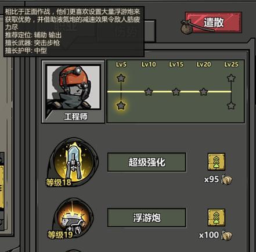Click the red 遣散 dismiss button
Screen dimensions: 256x252
tap(214, 23)
